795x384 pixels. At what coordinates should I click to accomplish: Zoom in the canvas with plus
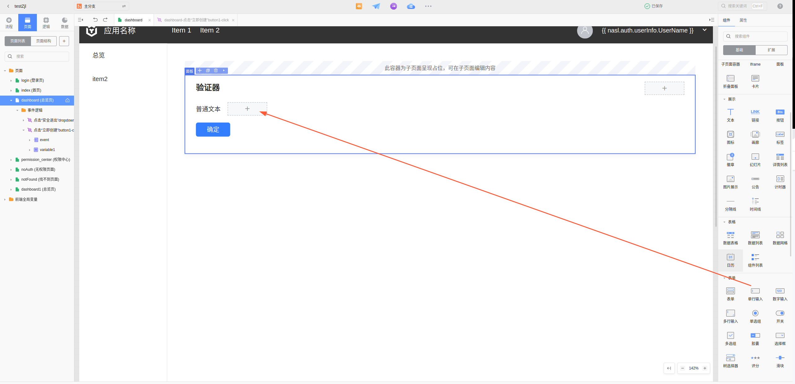[705, 368]
